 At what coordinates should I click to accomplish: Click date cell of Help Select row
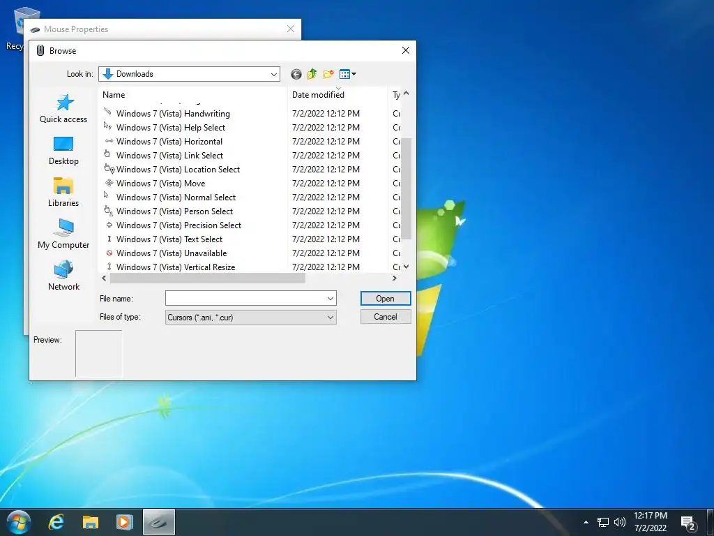coord(326,127)
